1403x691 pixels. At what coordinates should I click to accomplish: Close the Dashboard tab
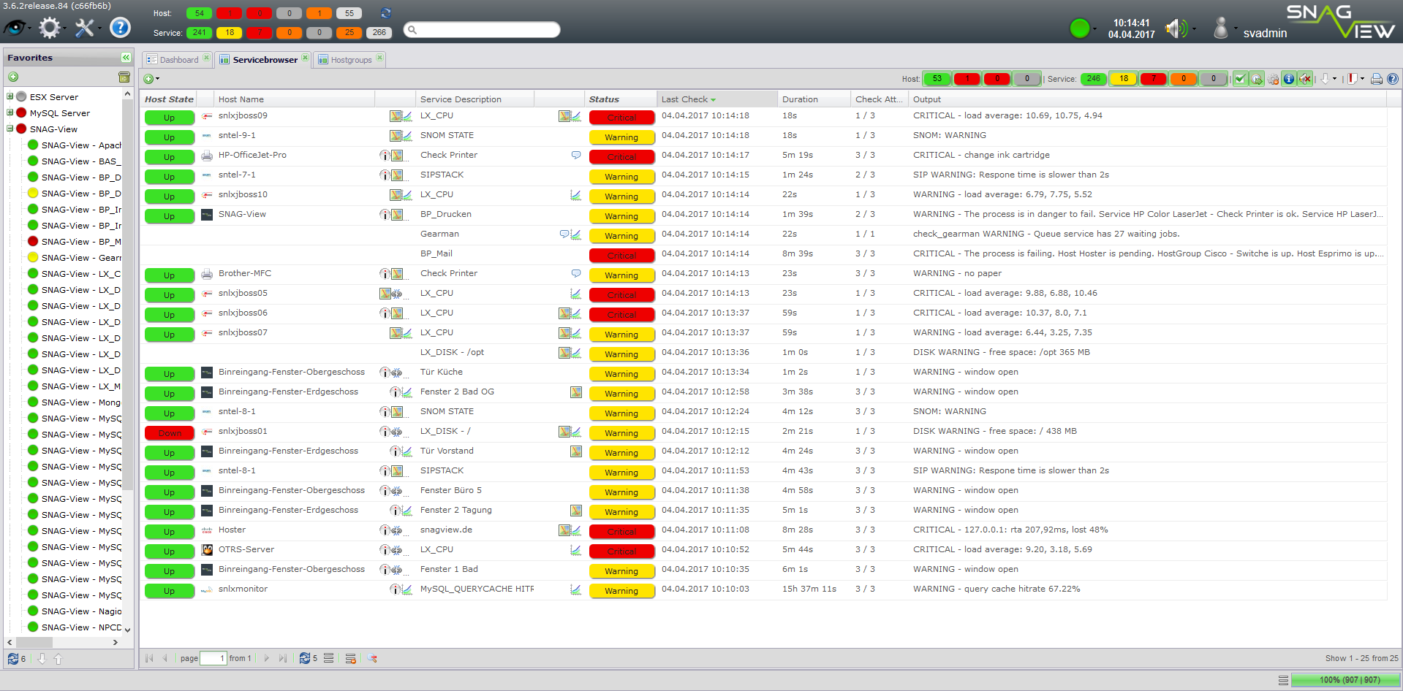[x=206, y=58]
